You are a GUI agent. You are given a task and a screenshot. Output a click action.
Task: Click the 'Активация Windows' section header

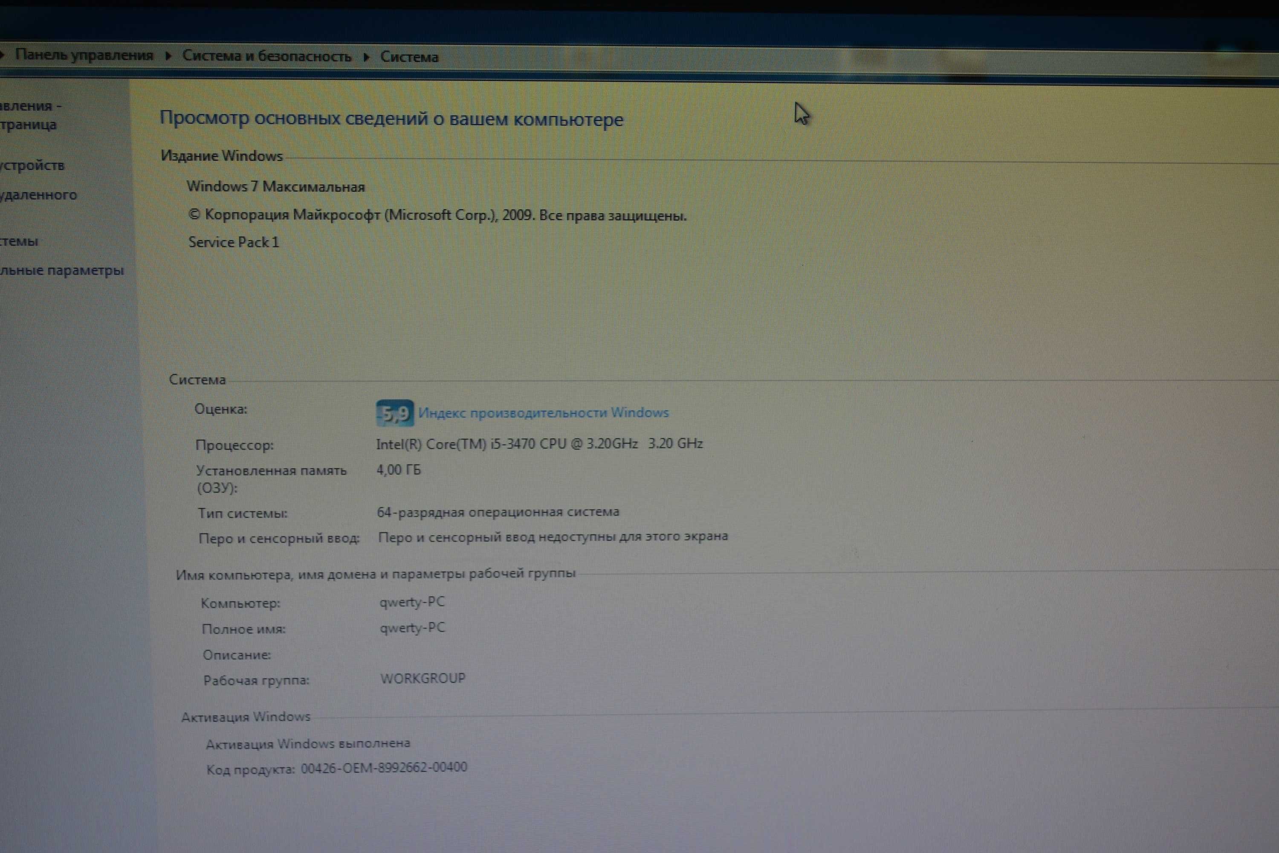pyautogui.click(x=246, y=717)
